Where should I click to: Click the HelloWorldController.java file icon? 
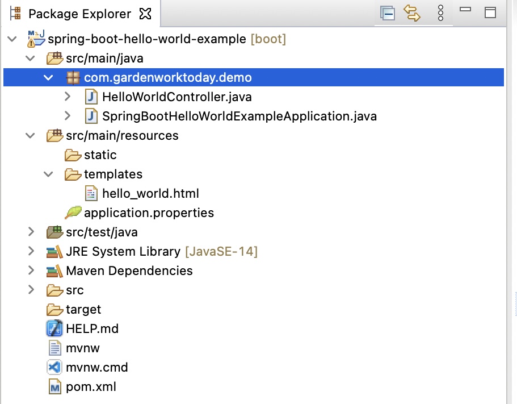[91, 97]
